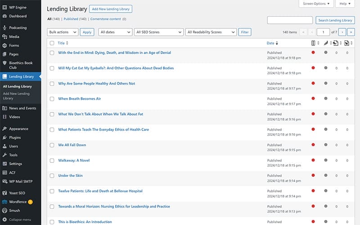This screenshot has height=225, width=360.
Task: Click the Apply bulk action button
Action: tap(87, 32)
